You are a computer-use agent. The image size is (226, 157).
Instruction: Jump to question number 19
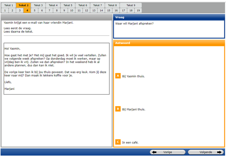tap(138, 11)
